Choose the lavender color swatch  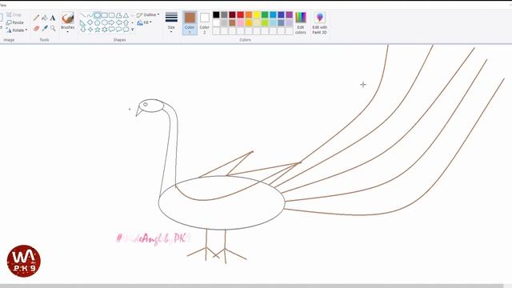[290, 23]
